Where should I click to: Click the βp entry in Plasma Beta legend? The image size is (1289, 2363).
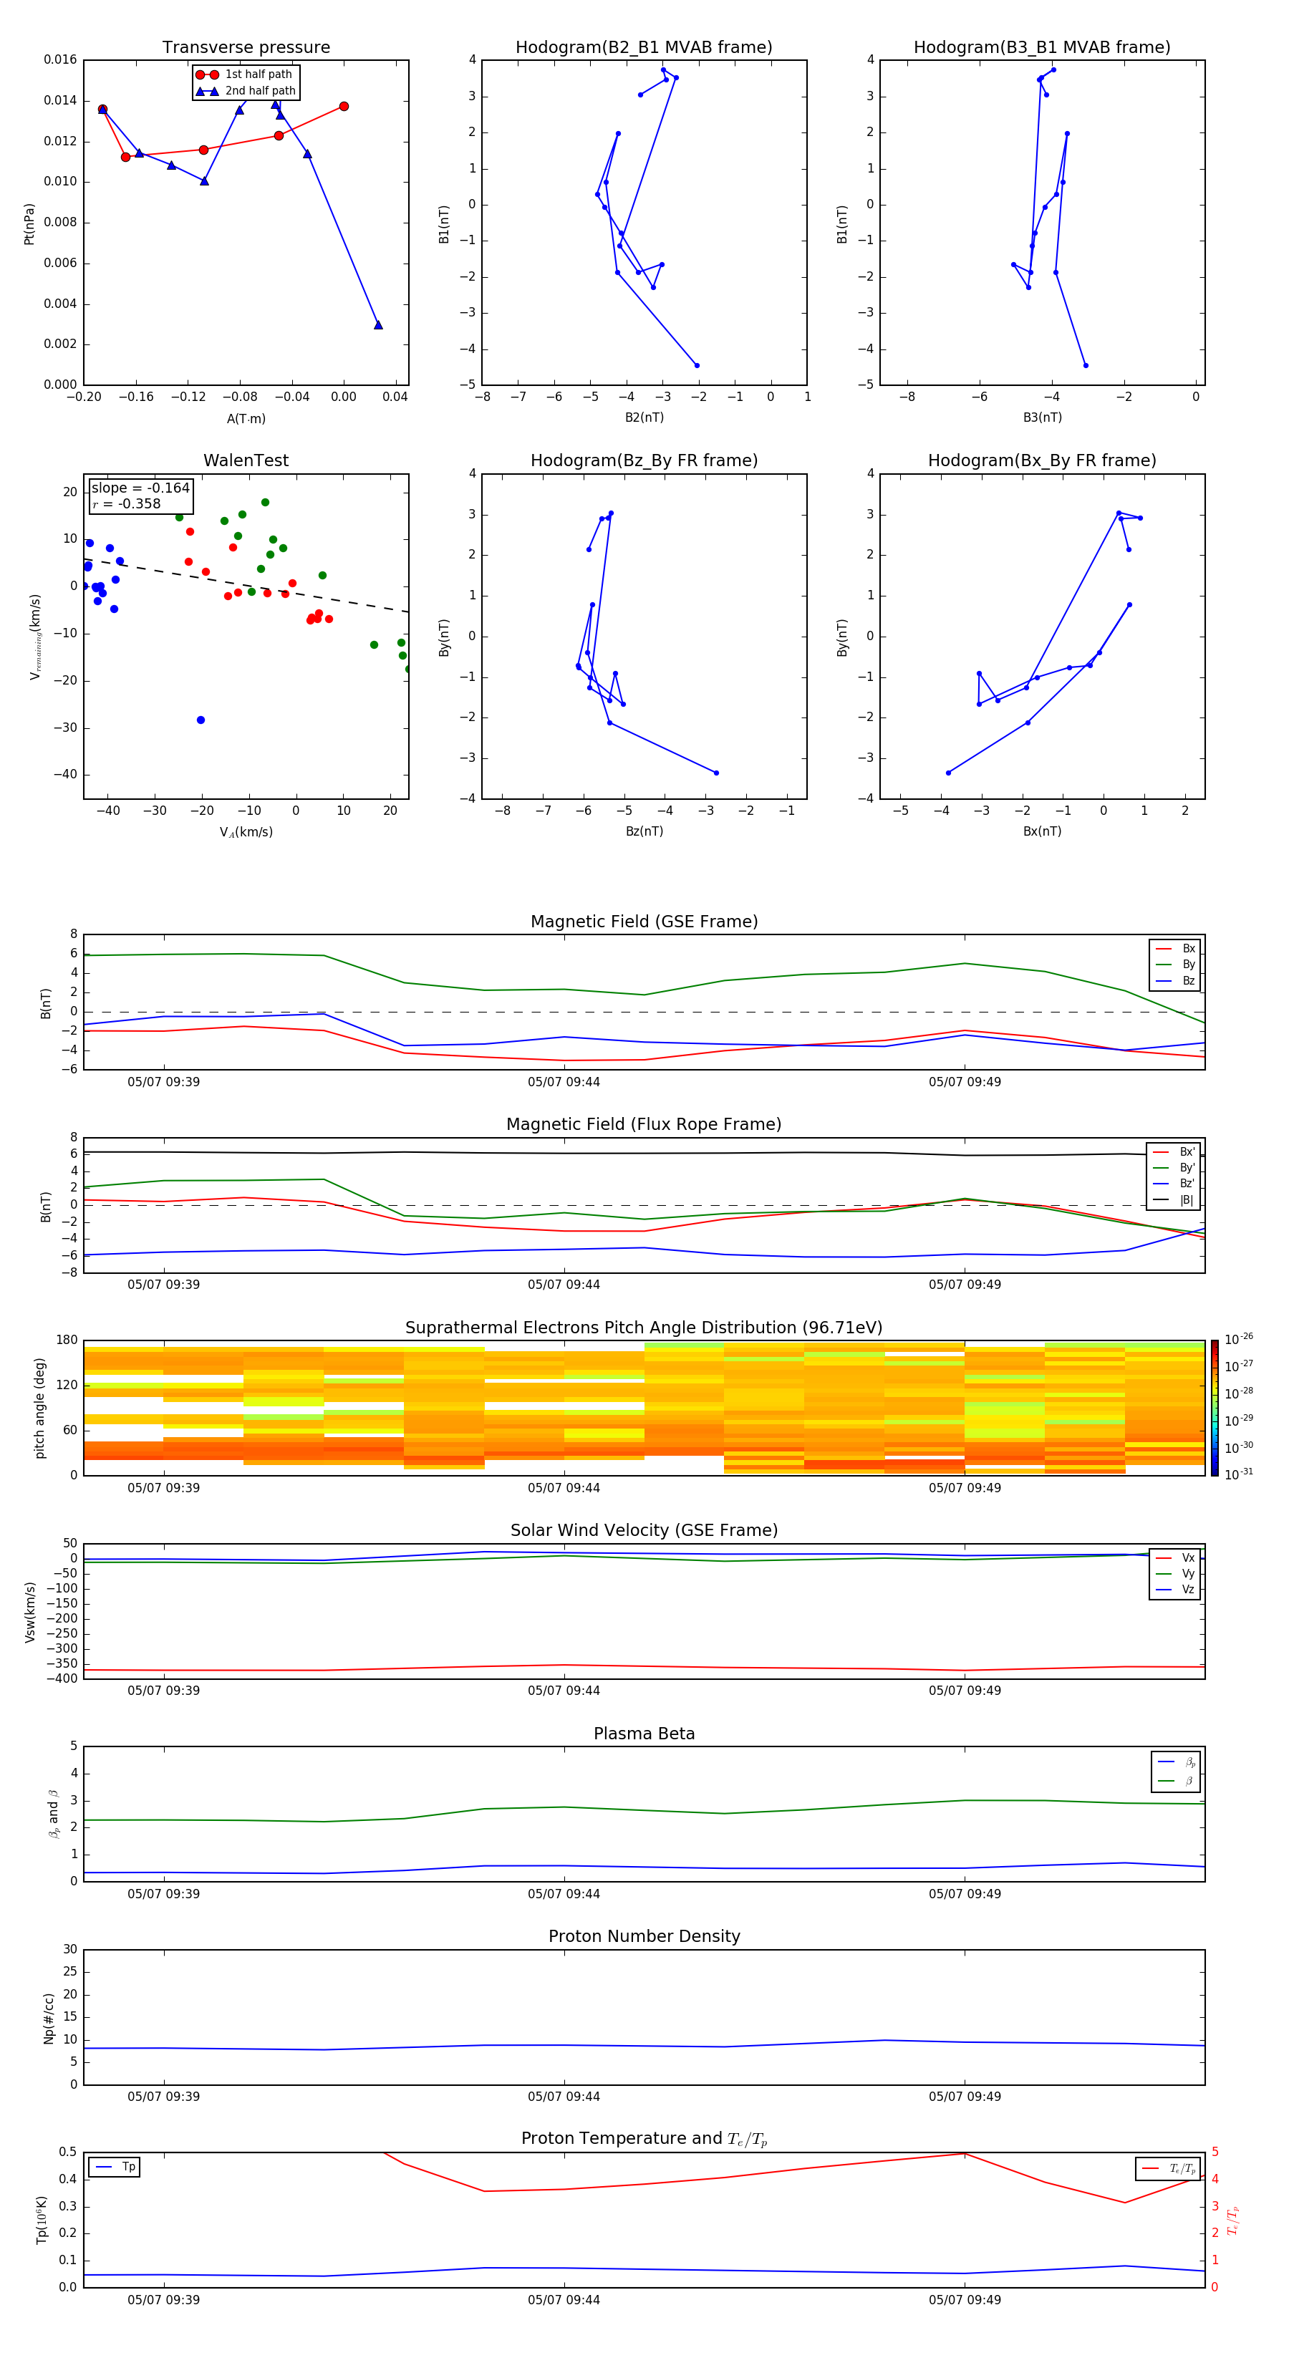[1176, 1762]
